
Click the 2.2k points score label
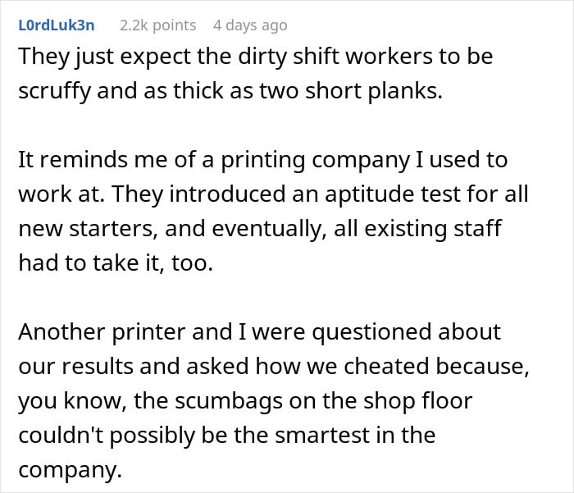(157, 25)
